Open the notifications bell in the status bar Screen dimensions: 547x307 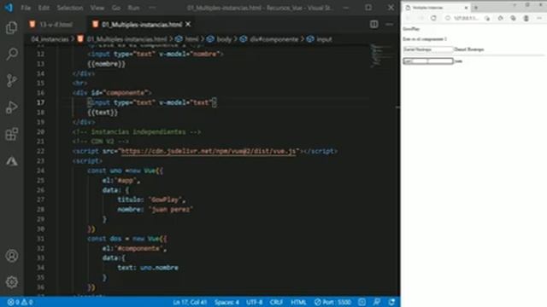391,302
